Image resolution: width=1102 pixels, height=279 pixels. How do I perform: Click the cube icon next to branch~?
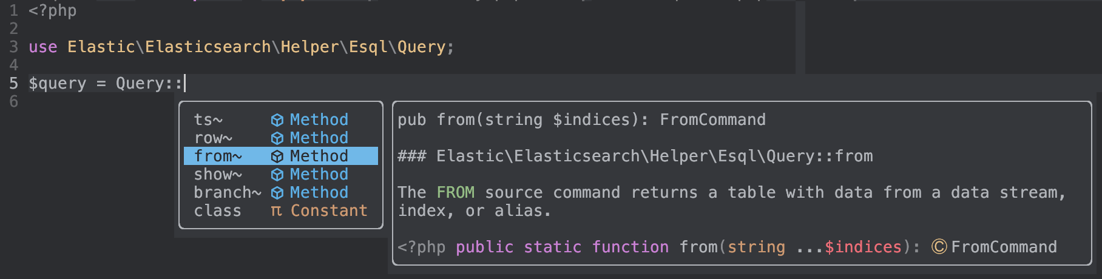pyautogui.click(x=277, y=193)
